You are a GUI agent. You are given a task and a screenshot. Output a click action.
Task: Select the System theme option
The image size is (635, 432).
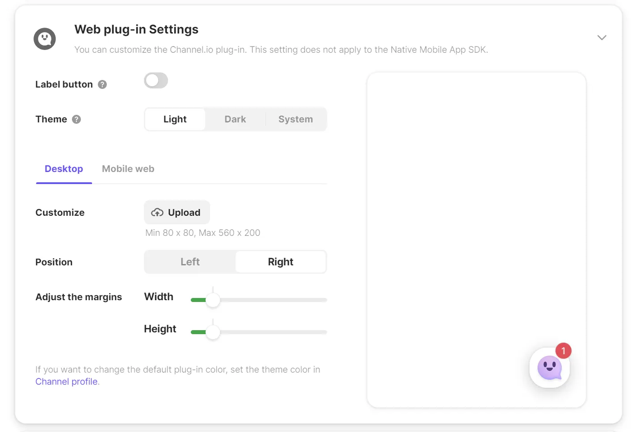point(295,119)
